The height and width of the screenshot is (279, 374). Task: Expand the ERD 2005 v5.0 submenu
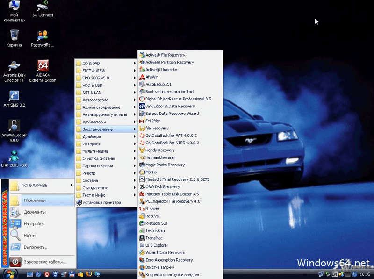[106, 78]
